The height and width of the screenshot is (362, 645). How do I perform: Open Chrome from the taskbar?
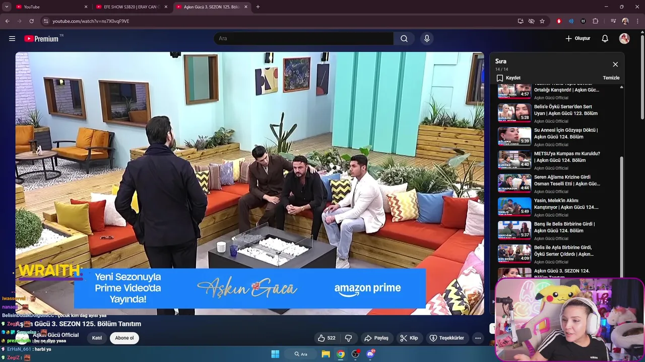pos(341,354)
